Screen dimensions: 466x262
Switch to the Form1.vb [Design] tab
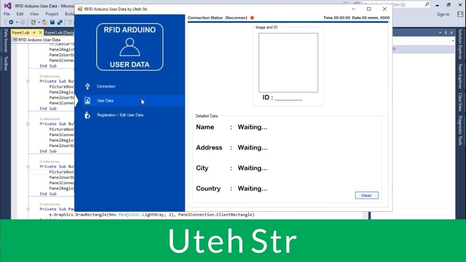click(59, 32)
